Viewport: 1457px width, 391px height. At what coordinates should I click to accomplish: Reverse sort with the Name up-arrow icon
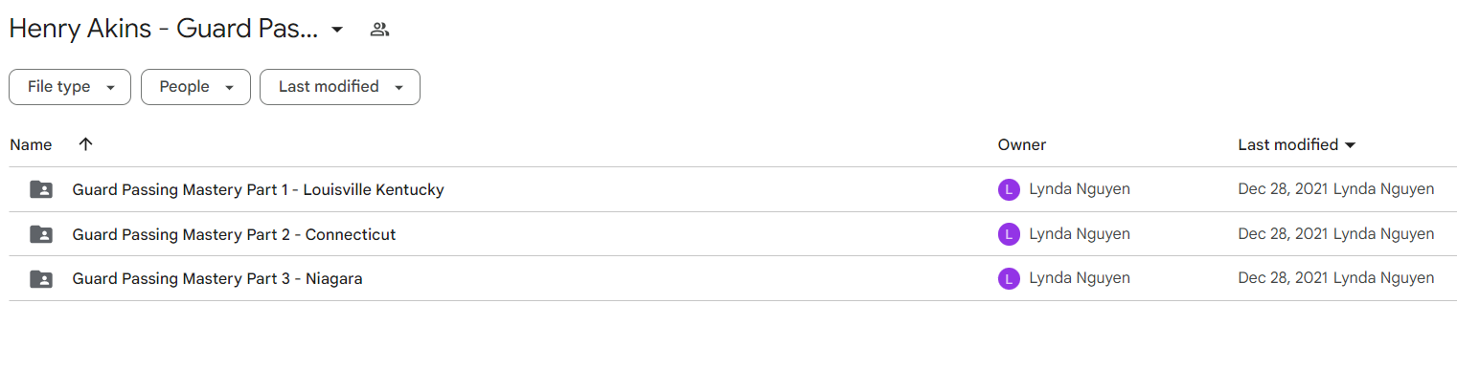click(85, 144)
